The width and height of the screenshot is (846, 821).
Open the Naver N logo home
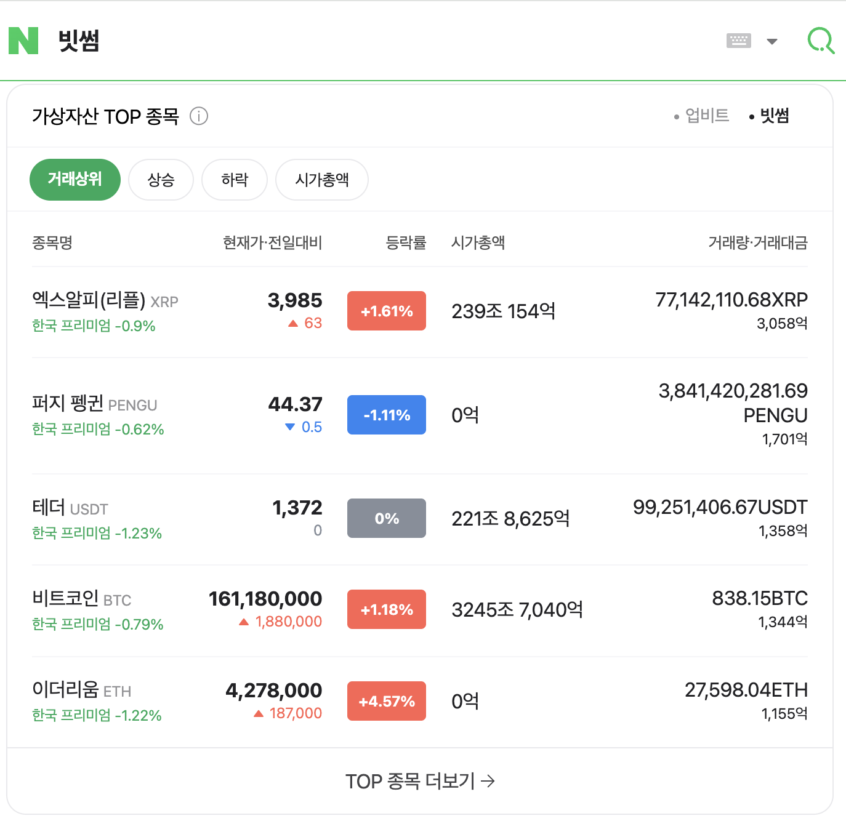tap(23, 41)
